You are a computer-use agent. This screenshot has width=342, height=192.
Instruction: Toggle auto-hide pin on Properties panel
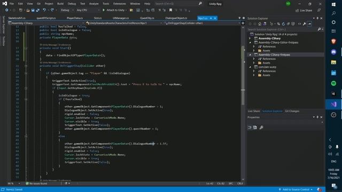[x=317, y=117]
